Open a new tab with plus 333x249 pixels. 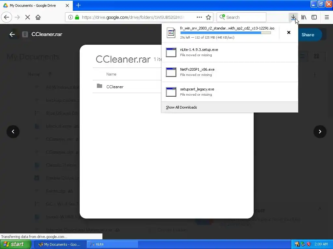pos(78,5)
